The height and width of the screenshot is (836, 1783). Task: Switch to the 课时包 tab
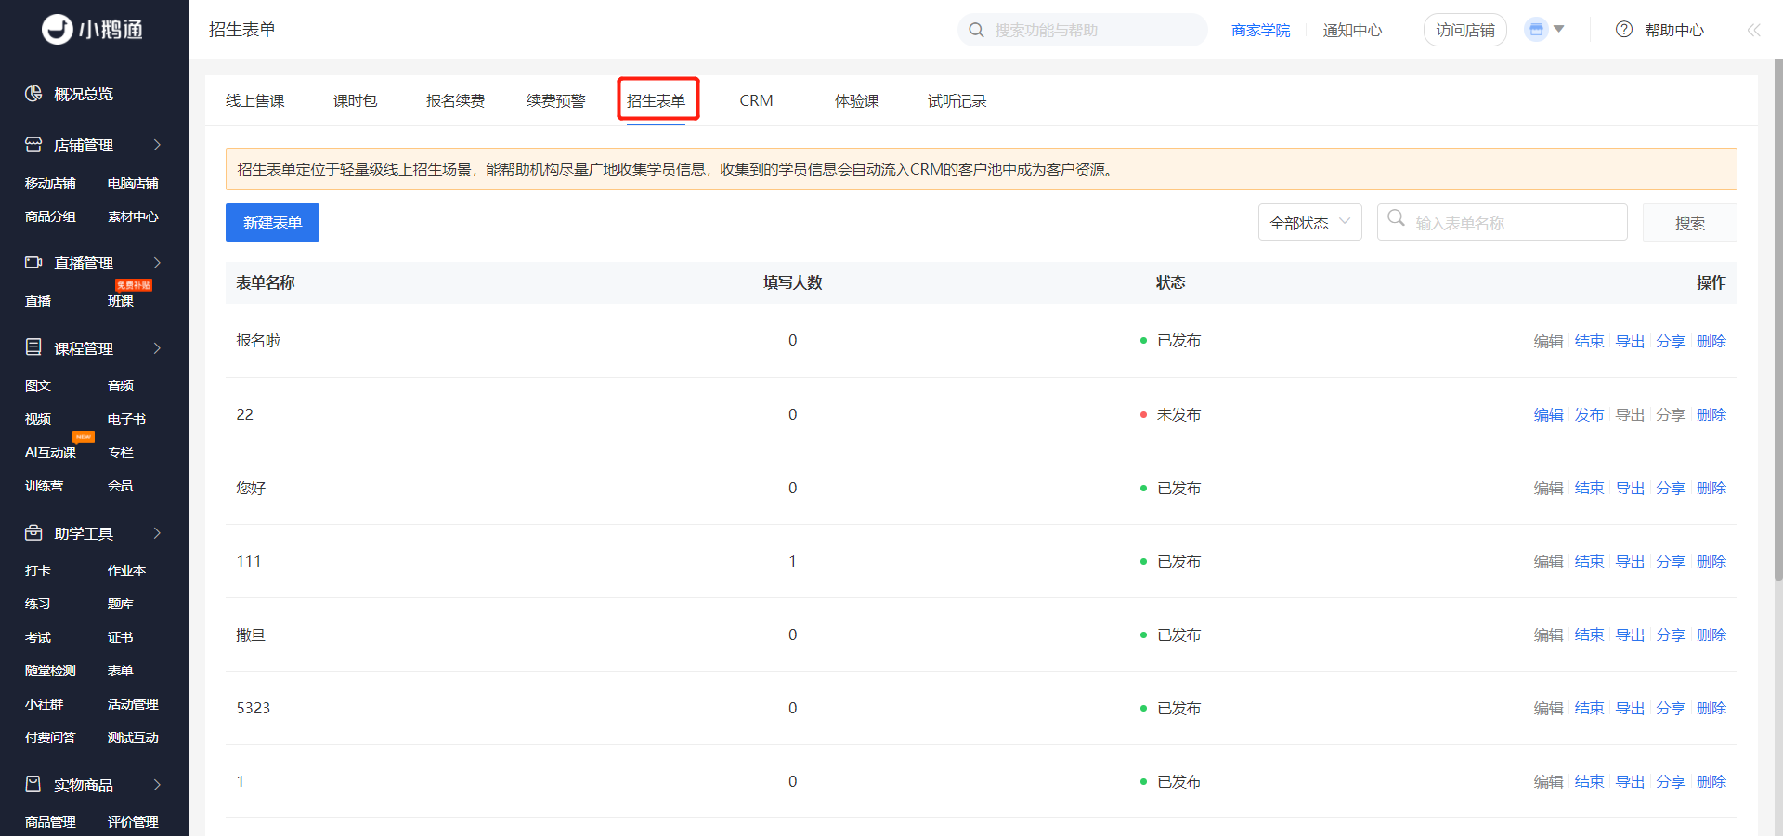click(x=356, y=100)
